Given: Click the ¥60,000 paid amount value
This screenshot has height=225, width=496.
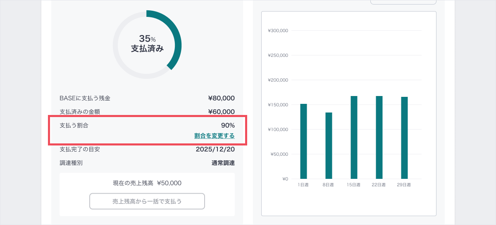Looking at the screenshot, I should (x=221, y=111).
